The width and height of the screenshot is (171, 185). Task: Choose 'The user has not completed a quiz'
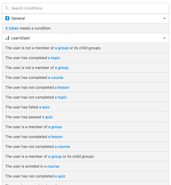coord(86,176)
